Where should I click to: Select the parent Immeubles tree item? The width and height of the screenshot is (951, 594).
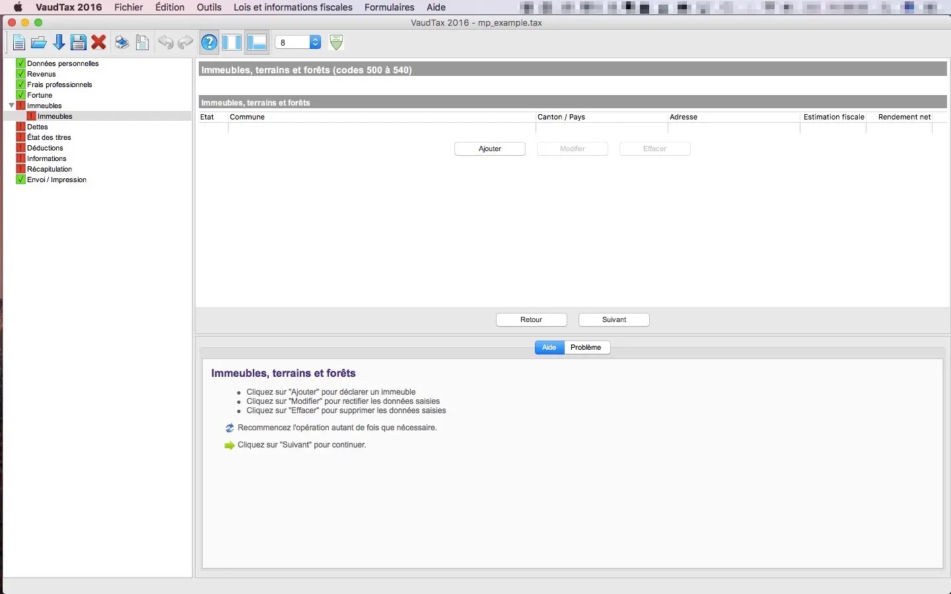point(44,106)
